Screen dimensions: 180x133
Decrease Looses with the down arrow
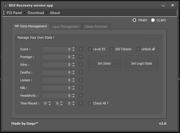(x=73, y=81)
